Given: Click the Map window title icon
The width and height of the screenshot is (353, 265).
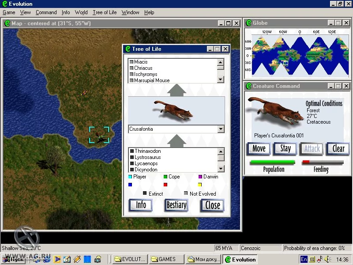Looking at the screenshot, I should [8, 23].
